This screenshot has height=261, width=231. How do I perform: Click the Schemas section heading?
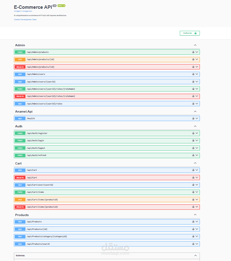[x=20, y=256]
